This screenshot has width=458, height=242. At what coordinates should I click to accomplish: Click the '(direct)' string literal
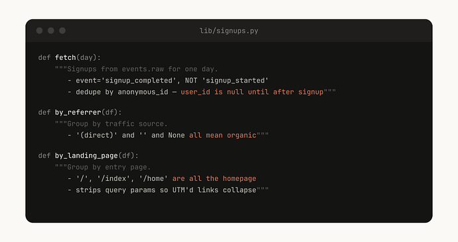[x=97, y=135]
